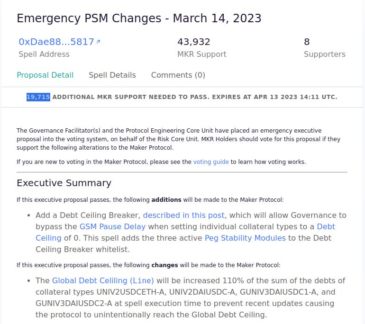
Task: Open the Global Debt Ceiling (Line) link
Action: [103, 281]
